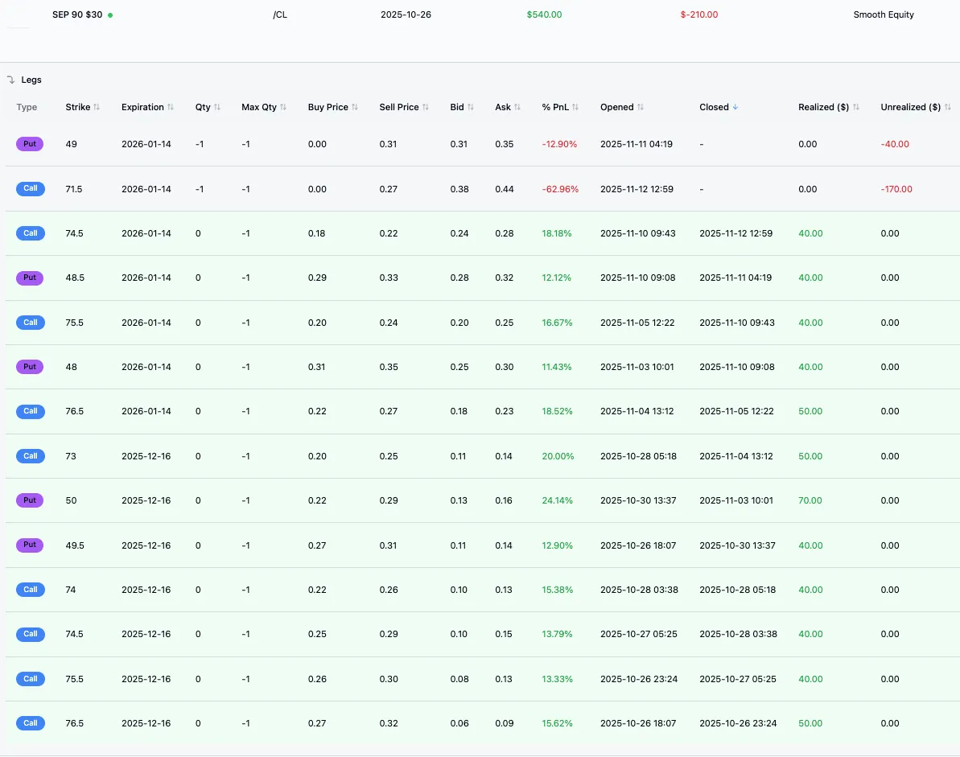Screen dimensions: 960x757
Task: Click the Expiration column header label
Action: [142, 107]
